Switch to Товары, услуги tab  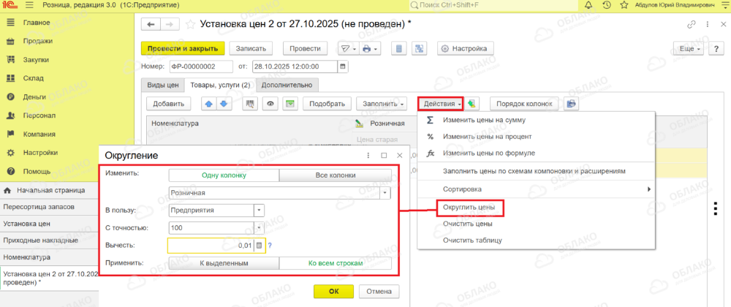tap(221, 86)
